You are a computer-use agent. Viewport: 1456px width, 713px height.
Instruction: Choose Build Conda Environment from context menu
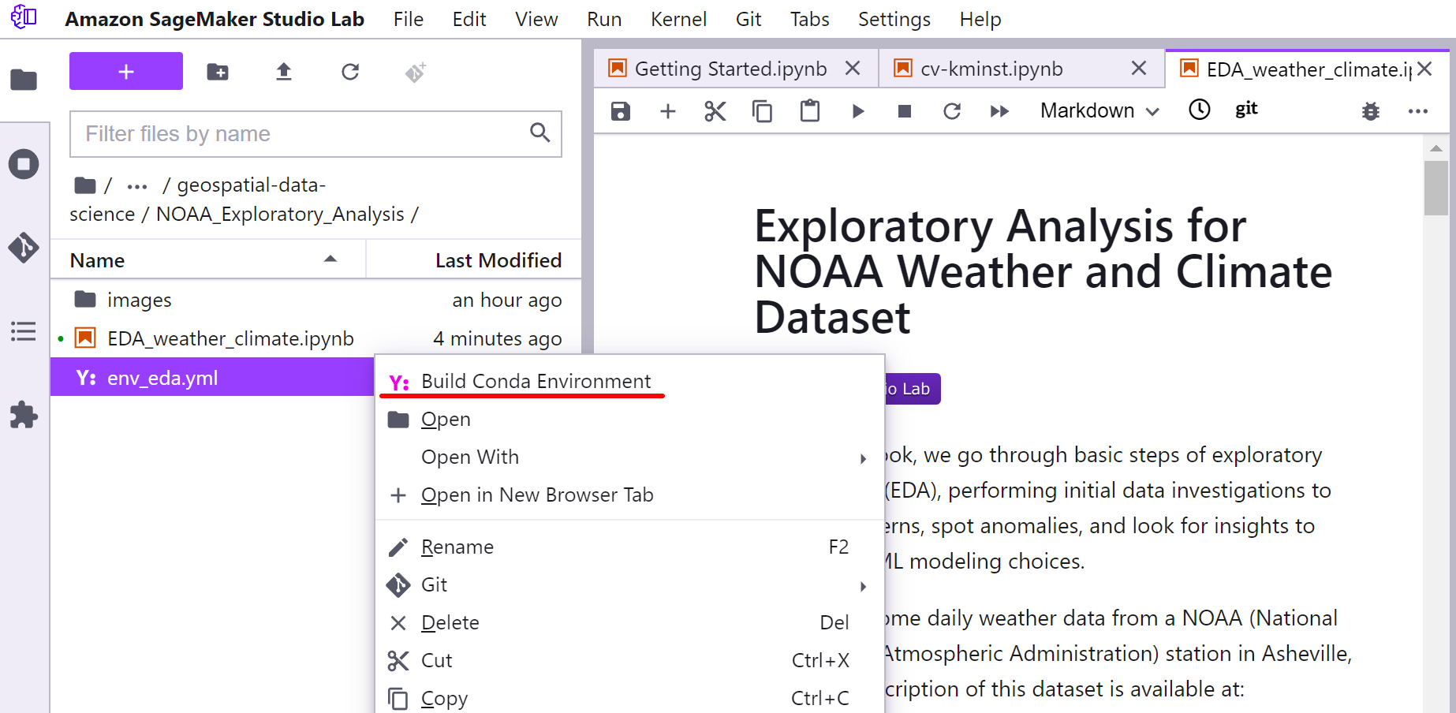(629, 382)
